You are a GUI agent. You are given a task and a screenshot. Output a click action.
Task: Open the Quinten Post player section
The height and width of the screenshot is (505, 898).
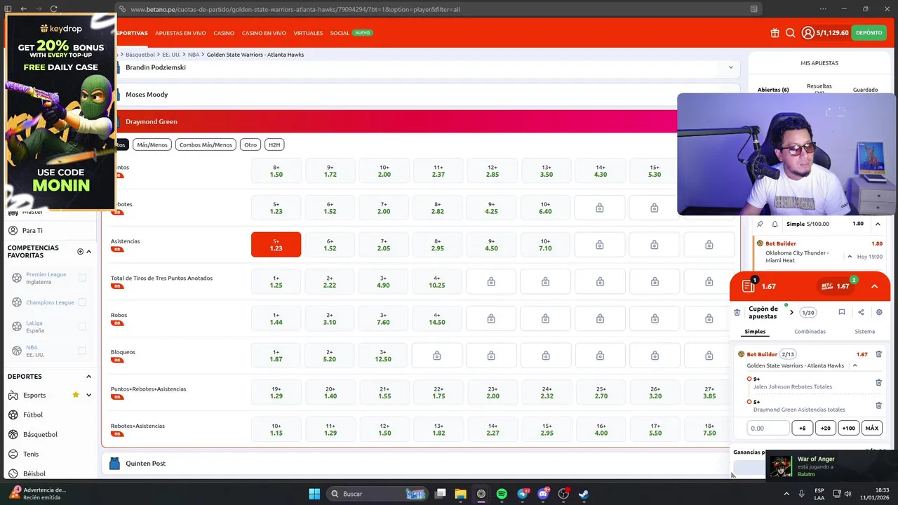(x=421, y=464)
